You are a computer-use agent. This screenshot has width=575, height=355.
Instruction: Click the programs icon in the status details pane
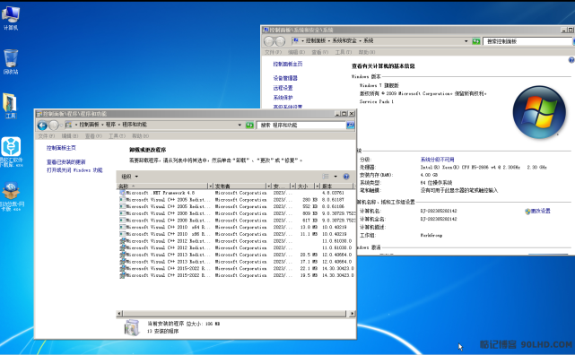[x=132, y=327]
